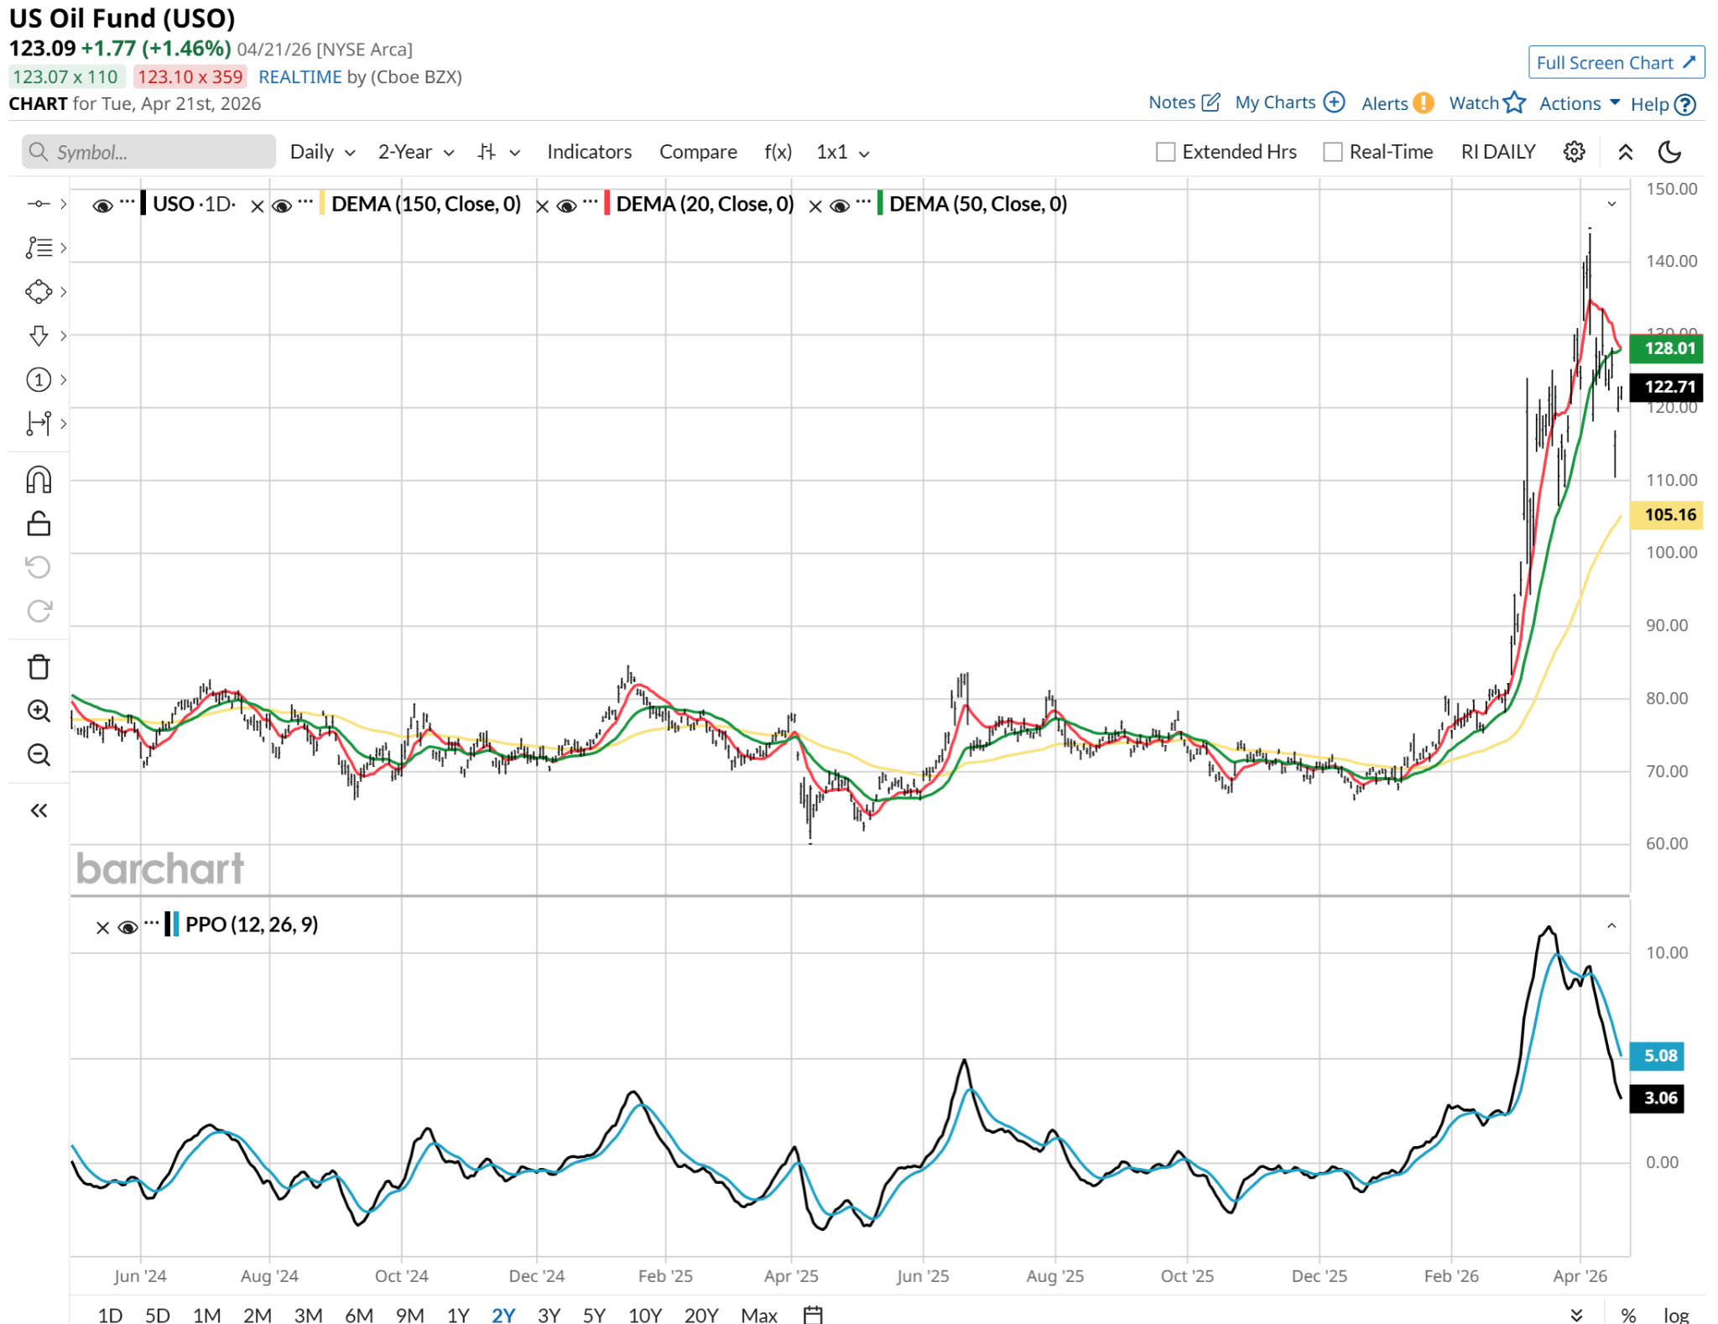Click the zoom out magnifier icon

[x=39, y=754]
